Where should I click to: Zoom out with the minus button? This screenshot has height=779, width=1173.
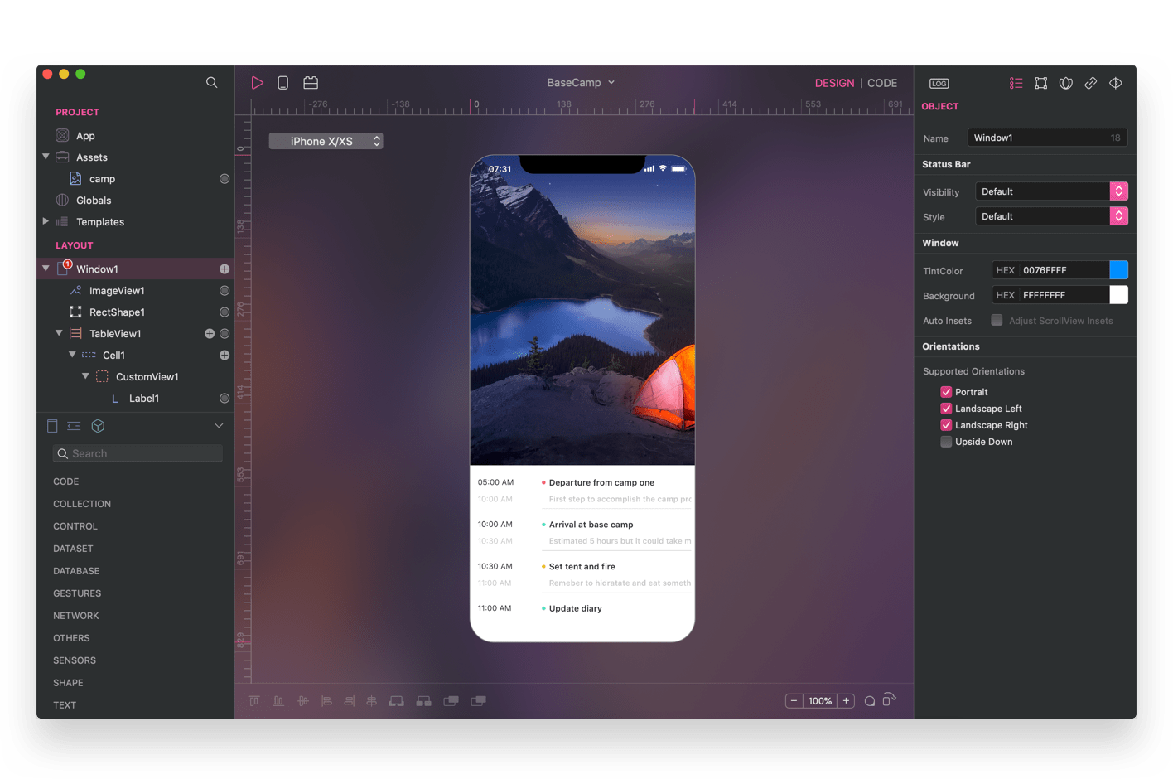pos(794,701)
